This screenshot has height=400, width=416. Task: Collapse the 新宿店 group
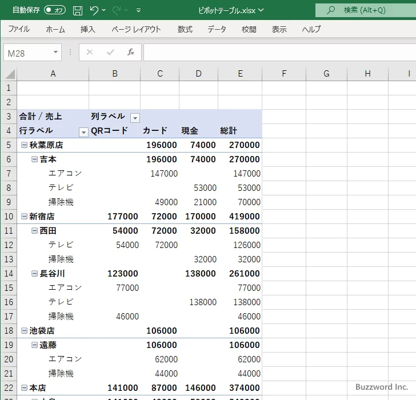(x=24, y=217)
